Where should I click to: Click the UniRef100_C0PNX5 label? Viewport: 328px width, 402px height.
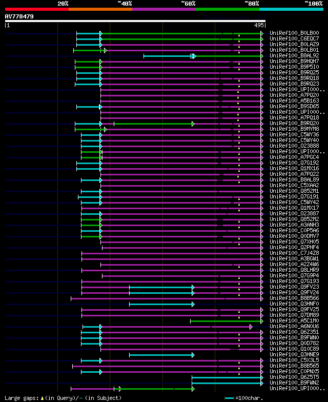294,371
